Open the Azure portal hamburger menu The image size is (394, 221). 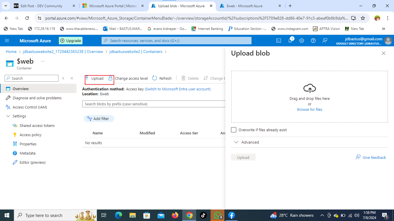coord(7,41)
